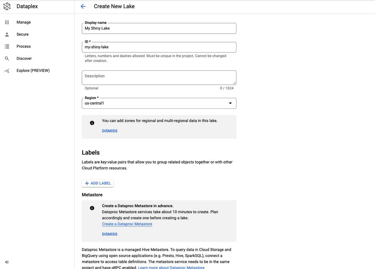Click the Optional helper text

point(91,88)
